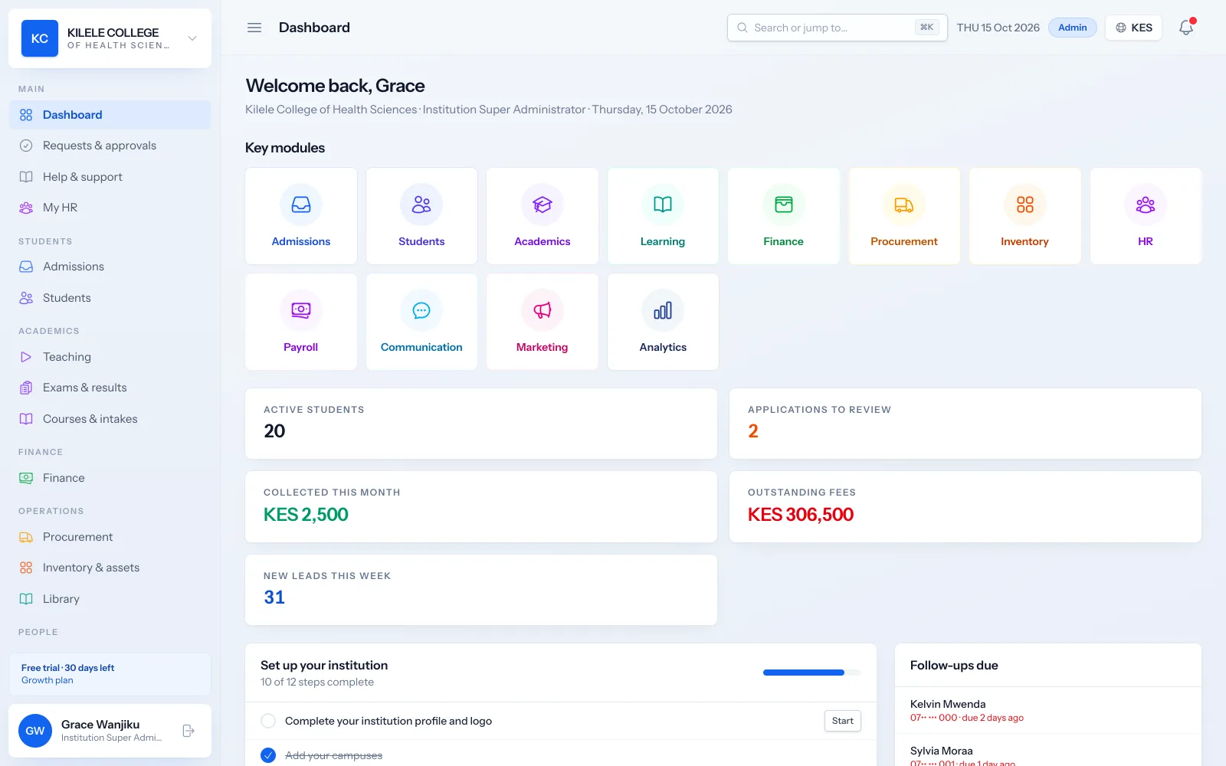The height and width of the screenshot is (766, 1226).
Task: Open the Payroll module card icon
Action: tap(301, 310)
